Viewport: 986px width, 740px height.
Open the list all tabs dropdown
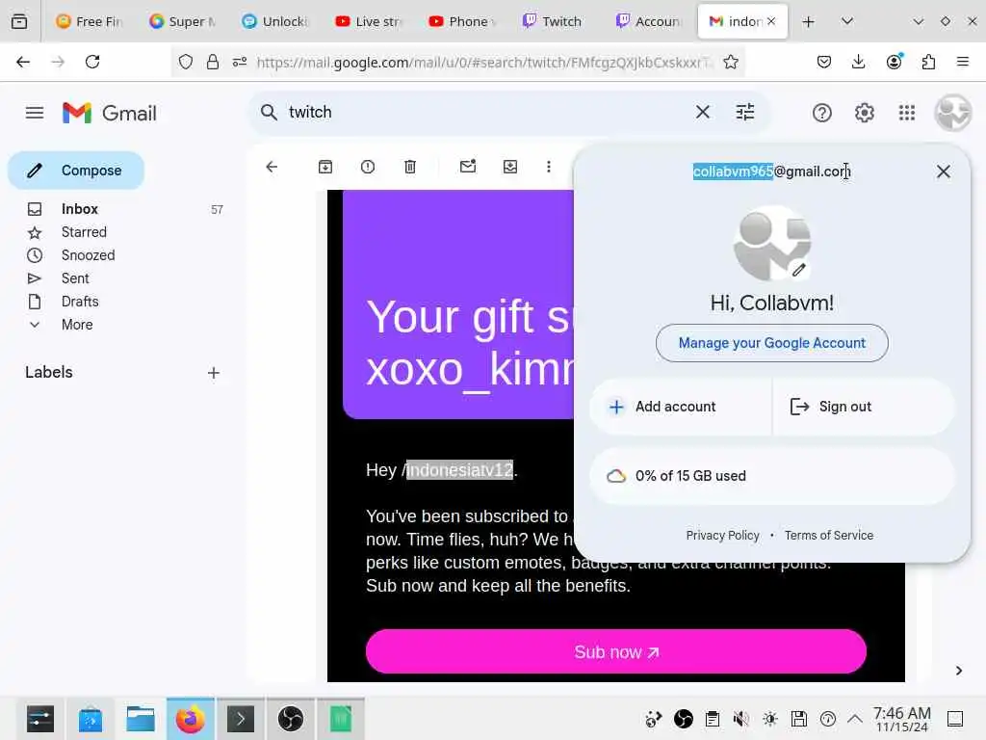click(847, 21)
